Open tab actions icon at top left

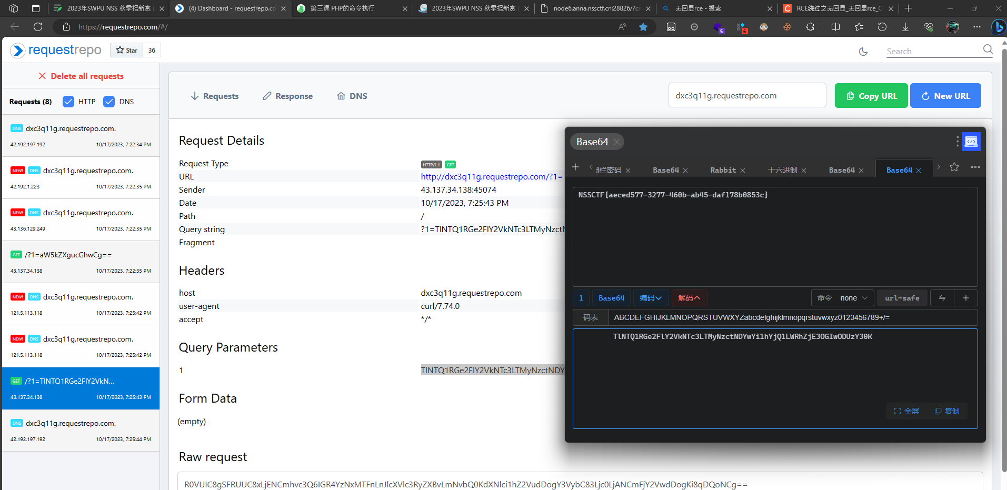click(36, 8)
